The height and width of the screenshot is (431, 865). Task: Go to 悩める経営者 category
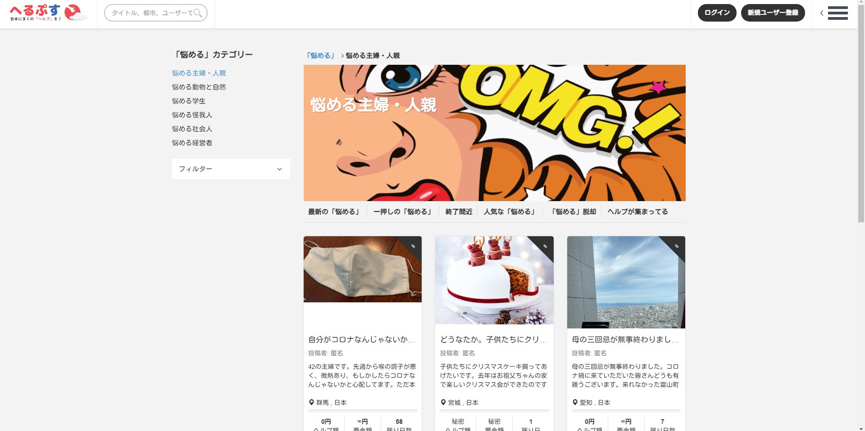(x=192, y=143)
